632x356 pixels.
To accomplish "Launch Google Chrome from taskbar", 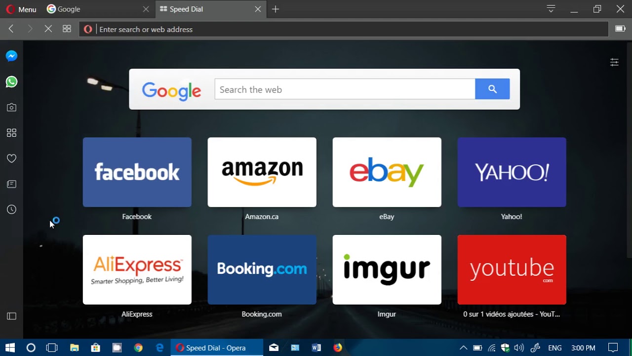I will 138,348.
